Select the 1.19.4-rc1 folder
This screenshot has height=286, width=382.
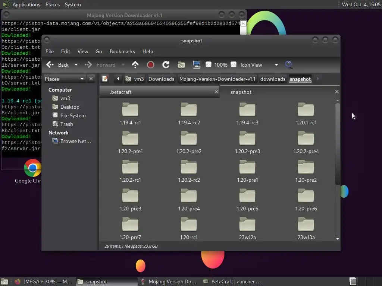point(130,114)
